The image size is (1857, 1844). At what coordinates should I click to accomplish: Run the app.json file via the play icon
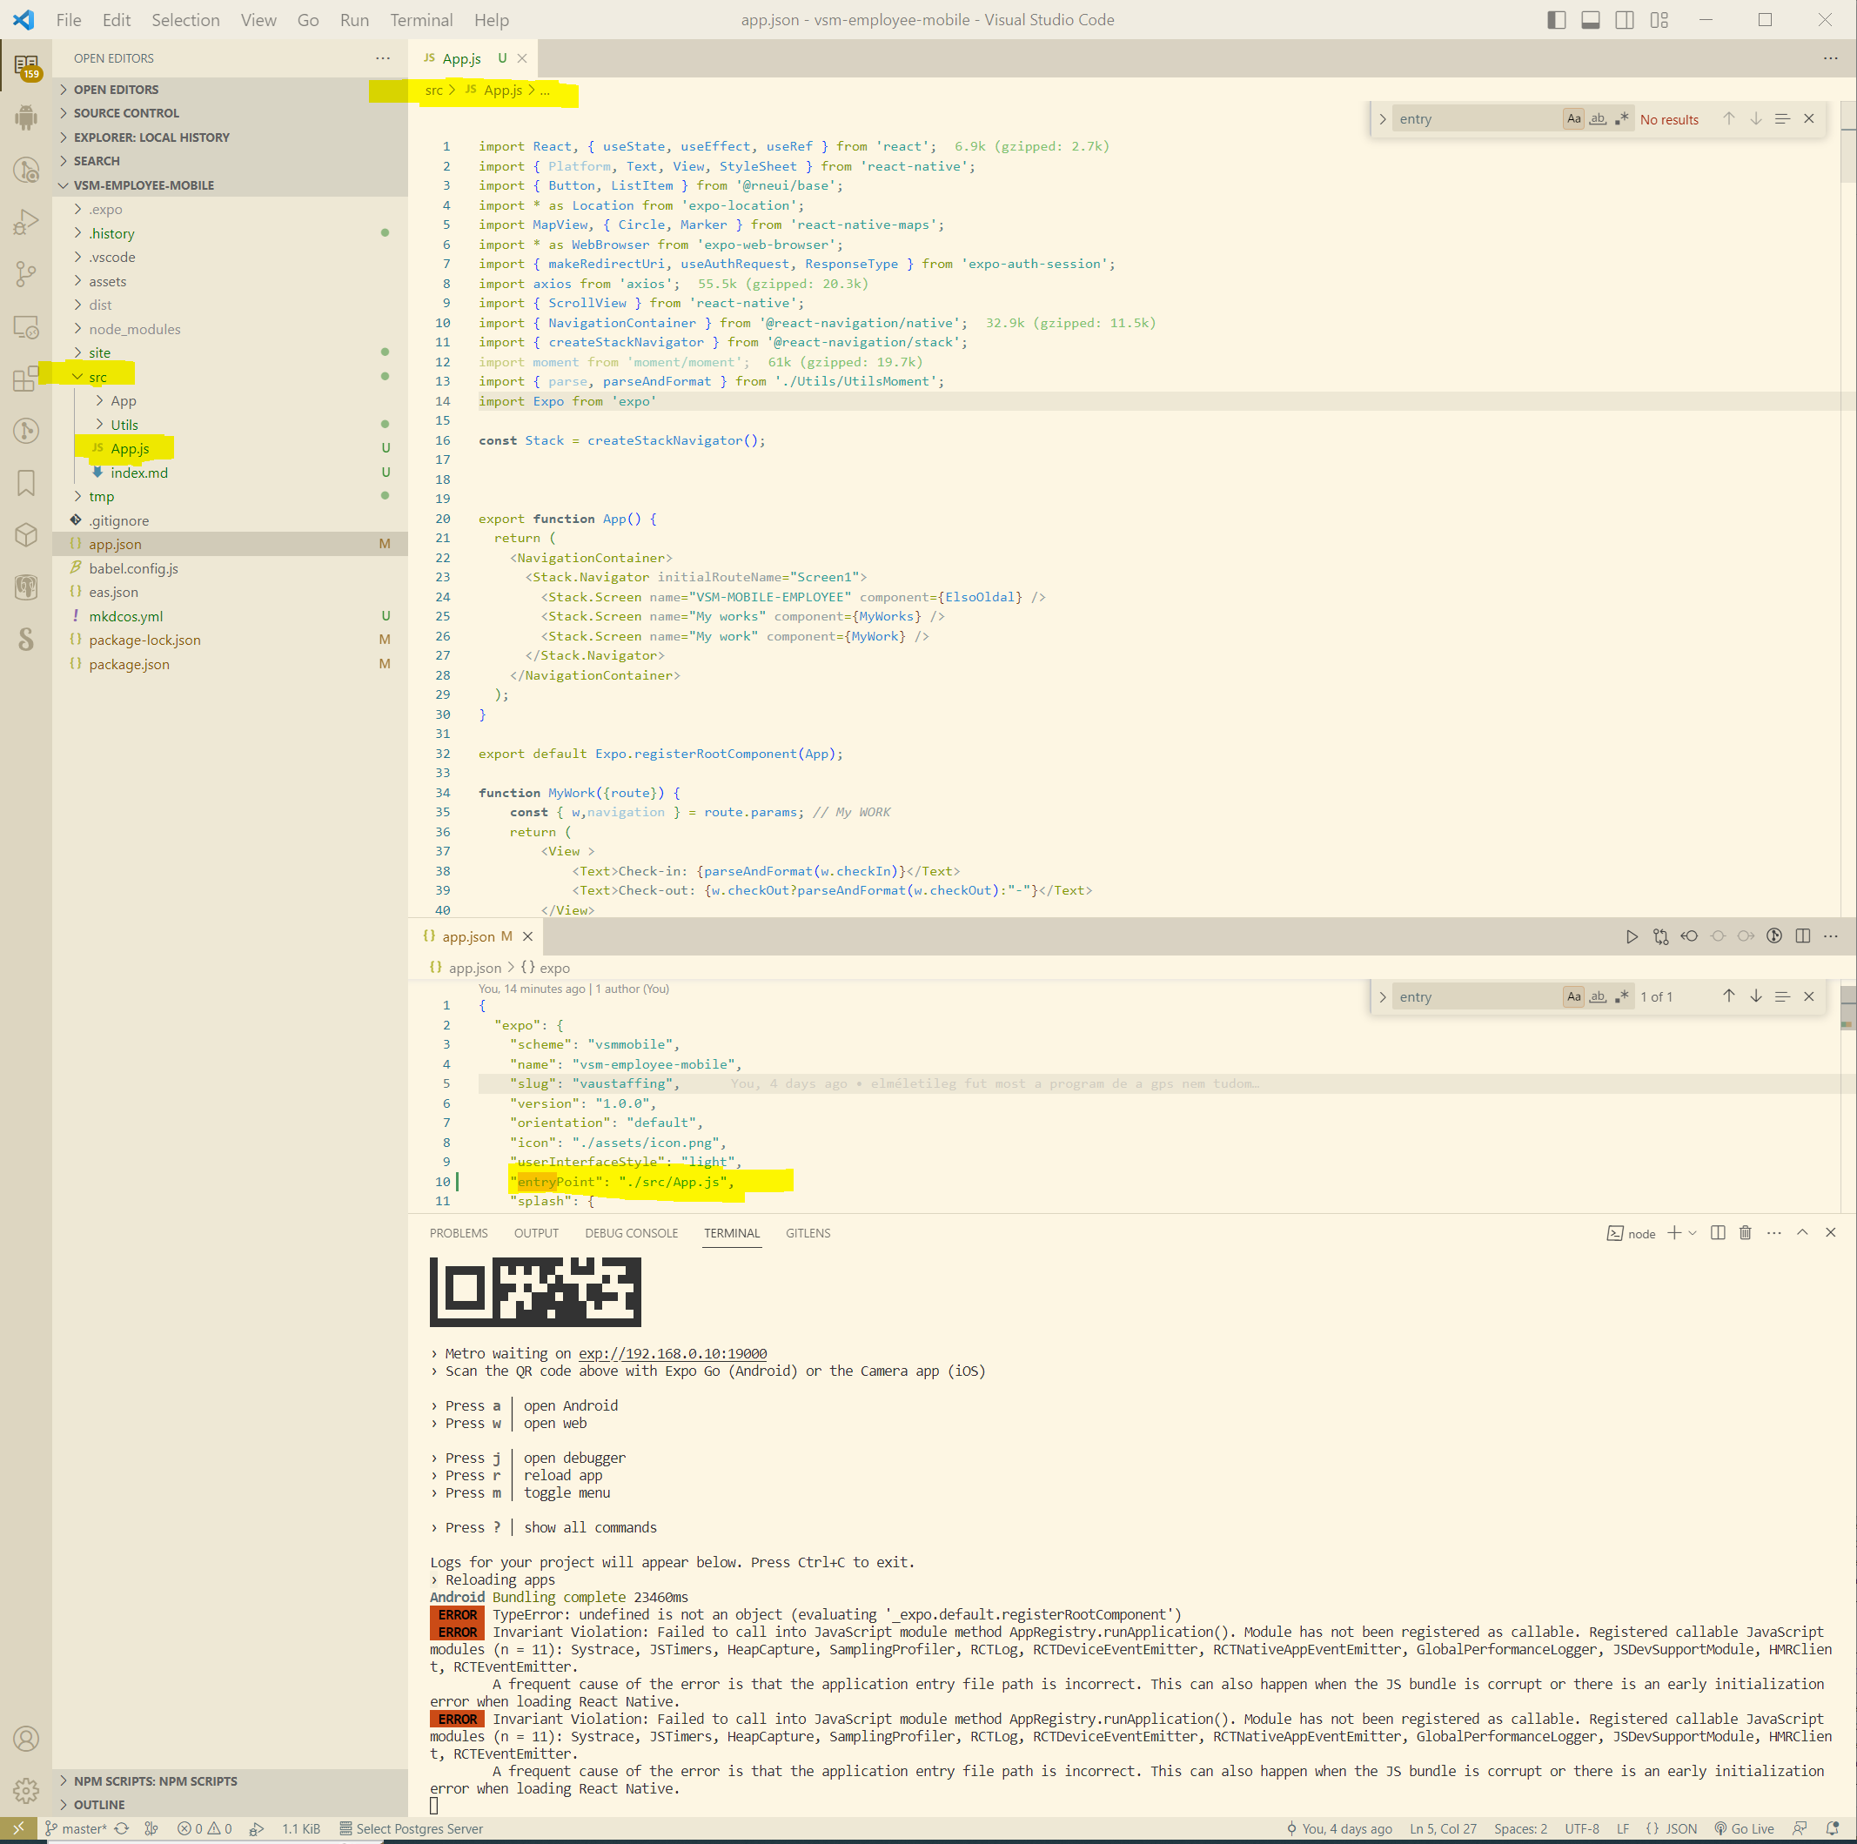[x=1631, y=935]
